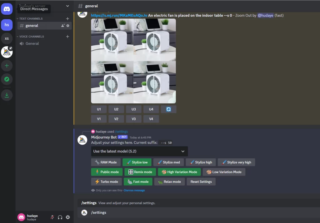Select the XS server icon
320x223 pixels.
coord(7,38)
